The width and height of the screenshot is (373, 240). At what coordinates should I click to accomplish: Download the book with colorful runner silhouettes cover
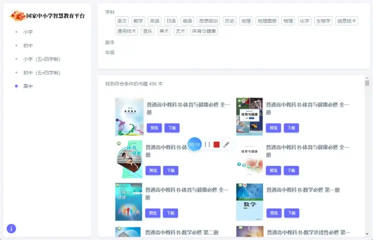pyautogui.click(x=171, y=213)
